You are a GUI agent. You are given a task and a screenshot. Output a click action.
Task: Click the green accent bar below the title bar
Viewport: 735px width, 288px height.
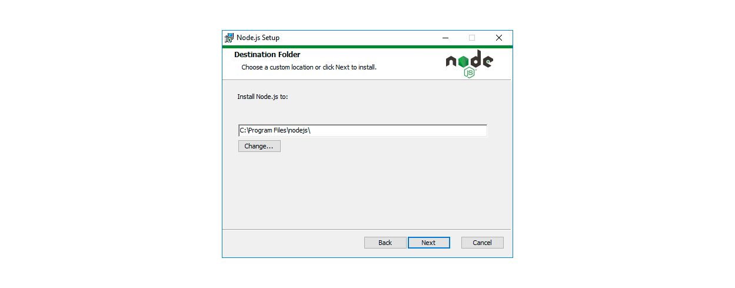pyautogui.click(x=367, y=47)
